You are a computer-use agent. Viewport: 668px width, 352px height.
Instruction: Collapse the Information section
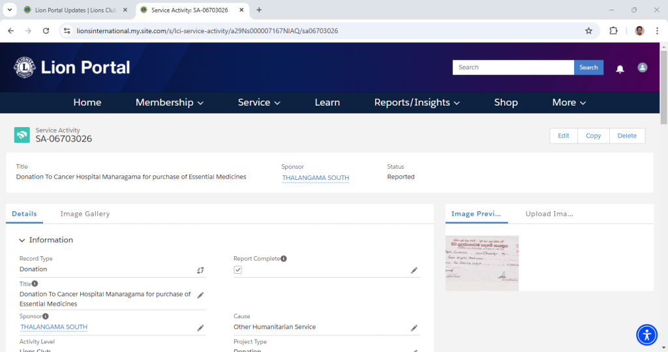(x=22, y=240)
